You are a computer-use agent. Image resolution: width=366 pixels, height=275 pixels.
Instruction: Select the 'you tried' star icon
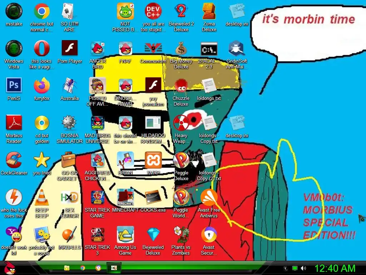(x=41, y=160)
